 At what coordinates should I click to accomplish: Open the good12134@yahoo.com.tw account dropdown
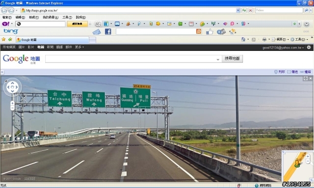tap(283, 47)
